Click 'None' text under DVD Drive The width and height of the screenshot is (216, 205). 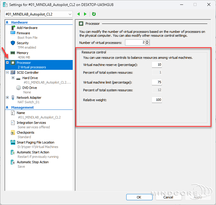[27, 92]
